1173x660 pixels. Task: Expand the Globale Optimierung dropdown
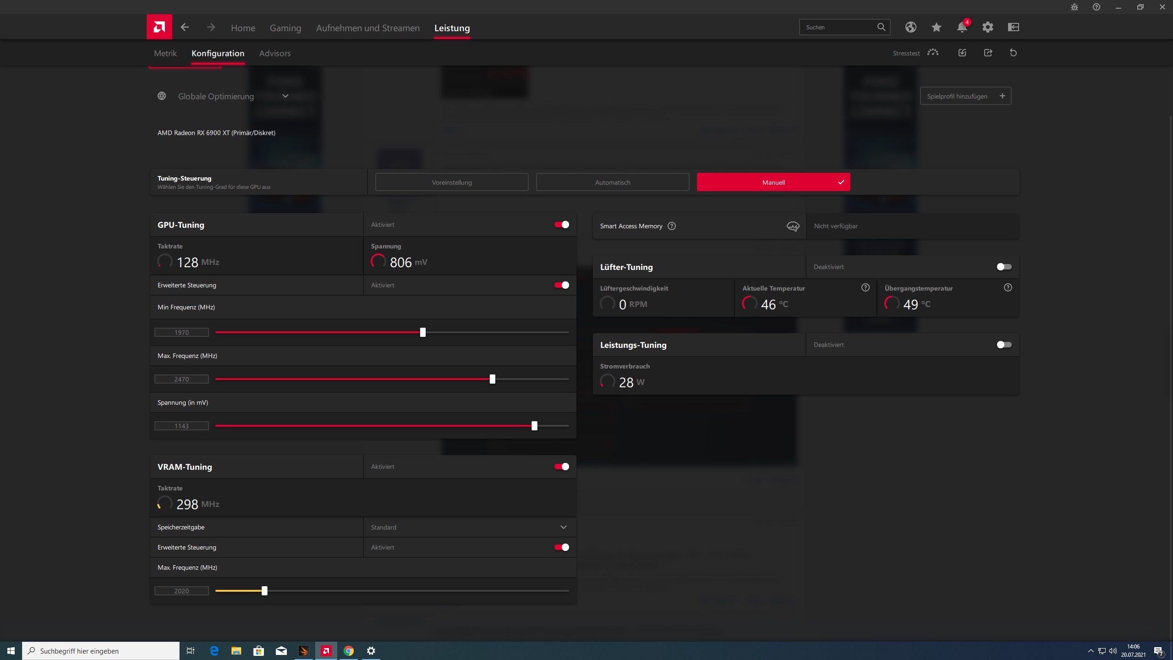coord(285,96)
